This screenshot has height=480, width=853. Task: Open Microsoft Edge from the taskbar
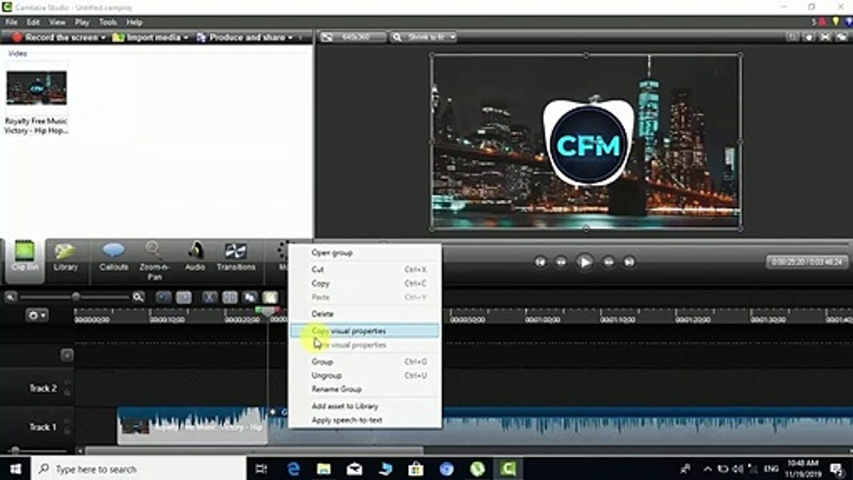pyautogui.click(x=293, y=469)
